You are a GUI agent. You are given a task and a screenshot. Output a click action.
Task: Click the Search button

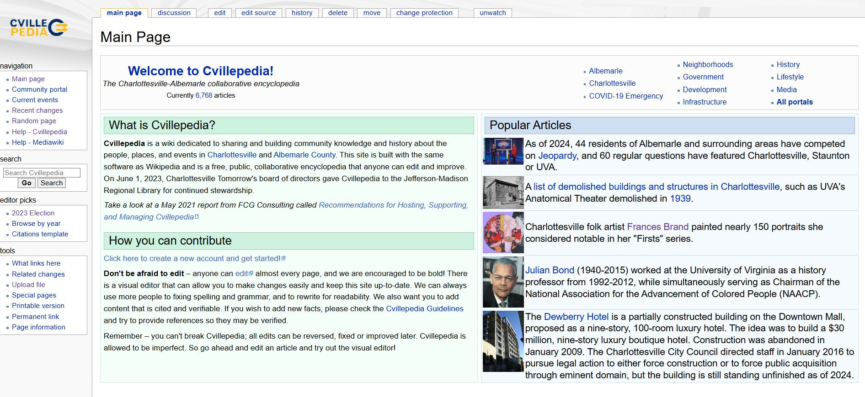click(x=51, y=183)
